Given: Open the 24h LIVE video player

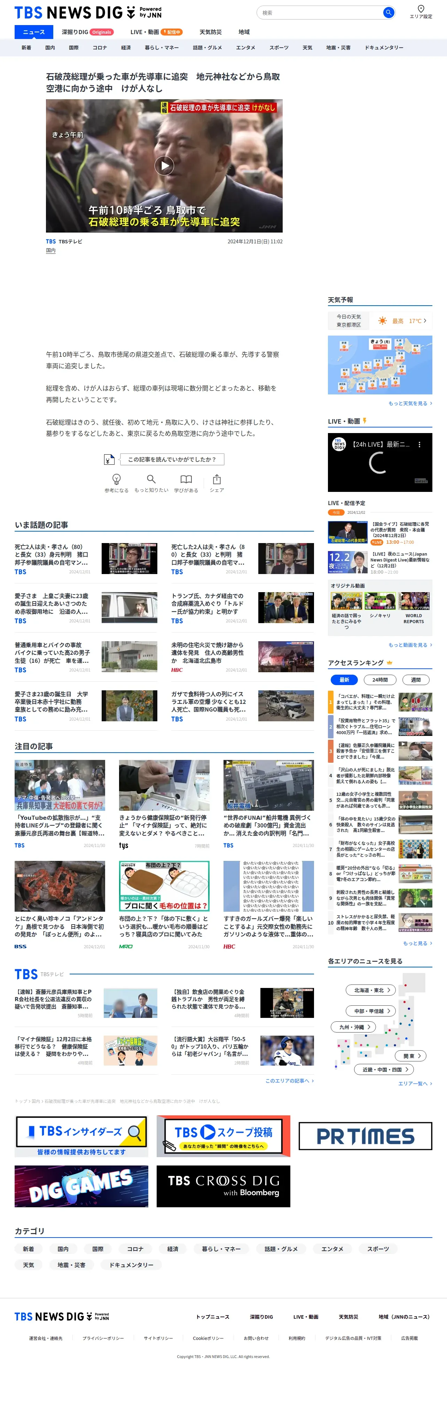Looking at the screenshot, I should (x=380, y=463).
